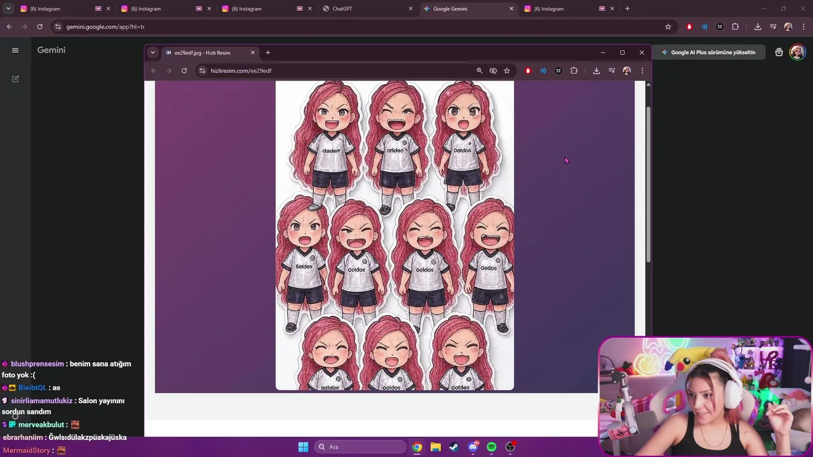Bookmark the Gemini page with star

668,27
